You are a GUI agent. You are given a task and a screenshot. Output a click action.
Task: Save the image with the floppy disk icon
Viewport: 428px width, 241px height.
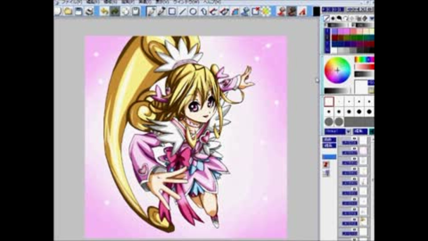point(78,11)
